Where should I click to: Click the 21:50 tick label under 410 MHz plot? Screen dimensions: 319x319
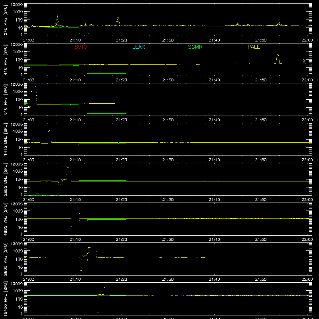(261, 80)
